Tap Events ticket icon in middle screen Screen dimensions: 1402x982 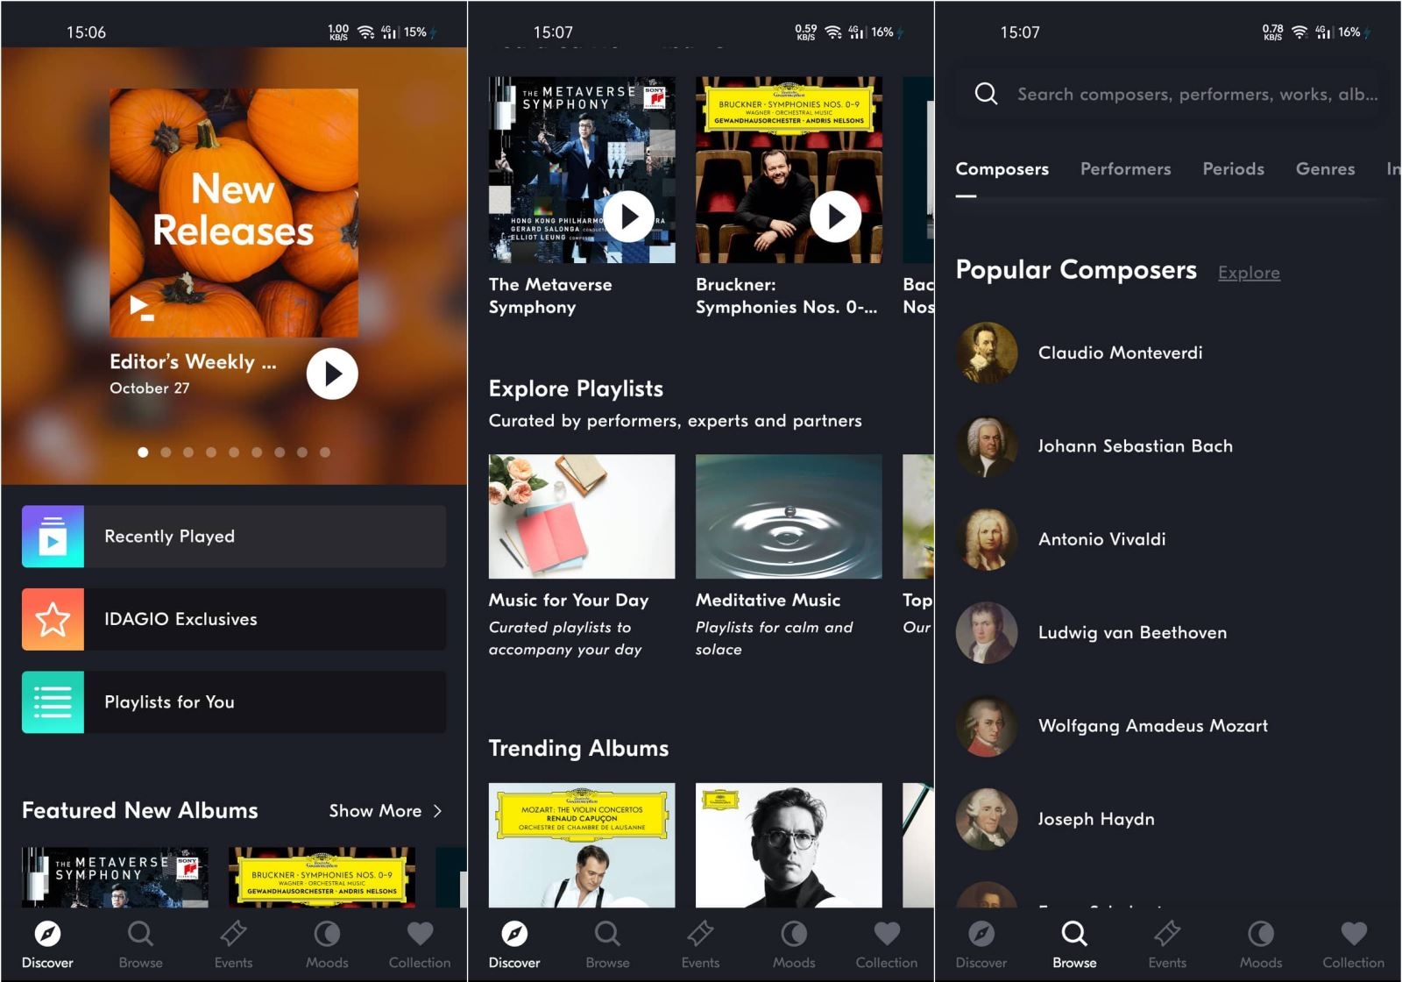click(x=700, y=934)
